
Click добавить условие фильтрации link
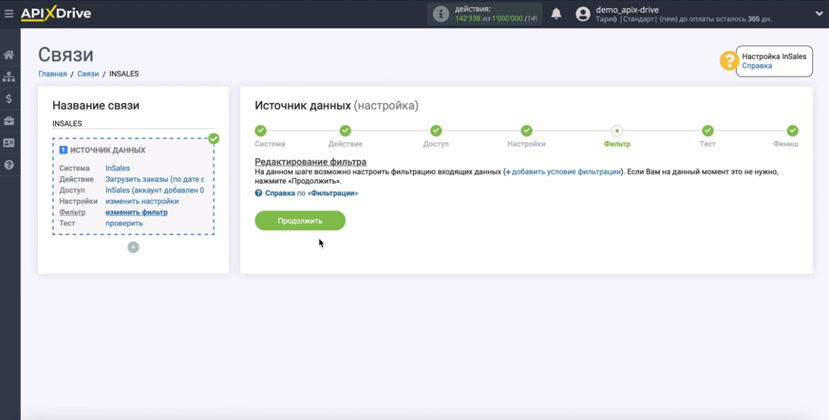coord(562,172)
